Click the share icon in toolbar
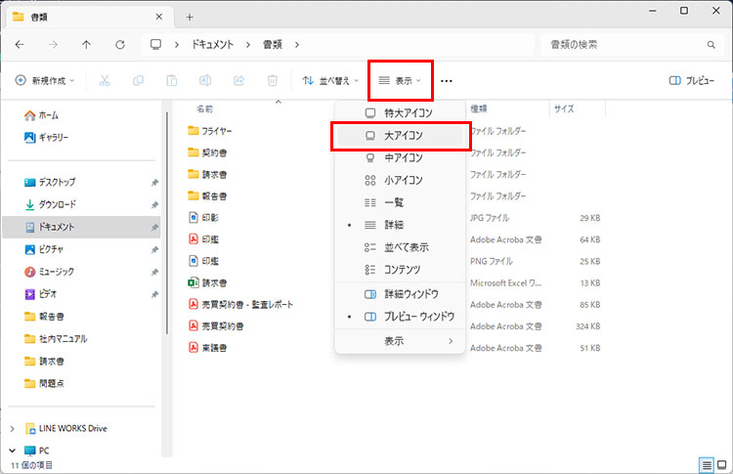The image size is (733, 474). 239,81
